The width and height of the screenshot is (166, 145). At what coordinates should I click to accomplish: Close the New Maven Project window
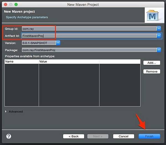coord(6,4)
